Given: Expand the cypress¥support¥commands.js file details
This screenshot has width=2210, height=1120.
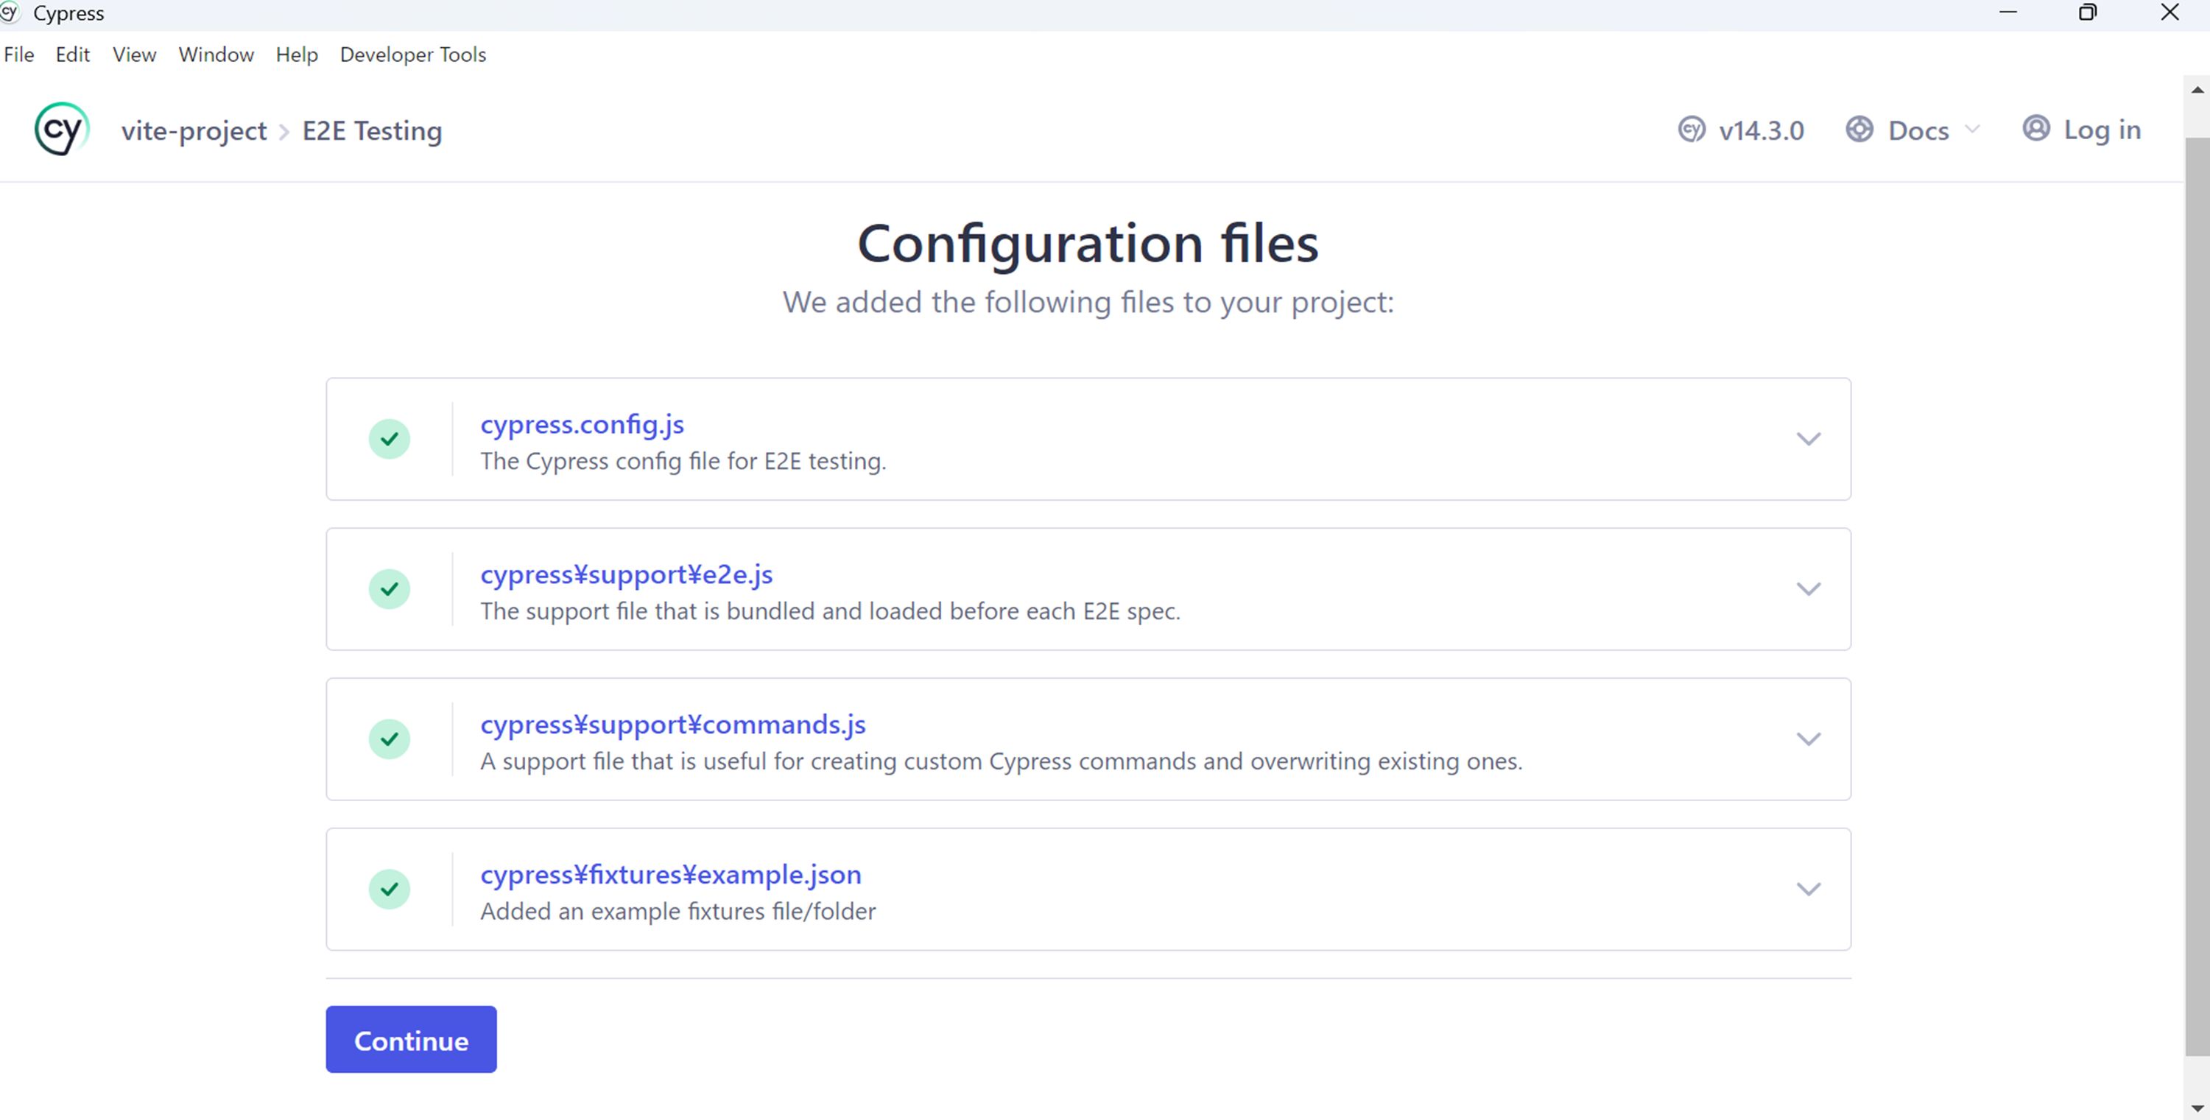Looking at the screenshot, I should coord(1809,739).
